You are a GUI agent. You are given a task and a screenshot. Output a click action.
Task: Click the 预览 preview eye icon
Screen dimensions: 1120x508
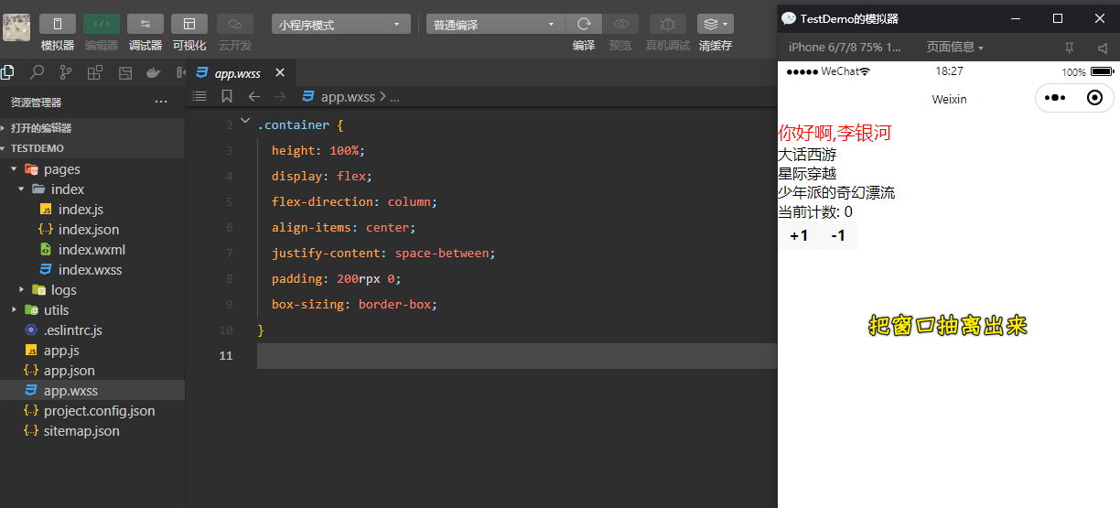[620, 24]
